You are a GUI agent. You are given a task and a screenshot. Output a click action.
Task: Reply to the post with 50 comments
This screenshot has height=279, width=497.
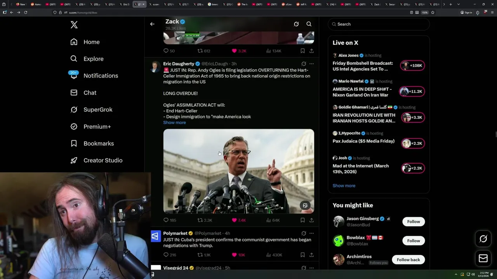(x=169, y=51)
